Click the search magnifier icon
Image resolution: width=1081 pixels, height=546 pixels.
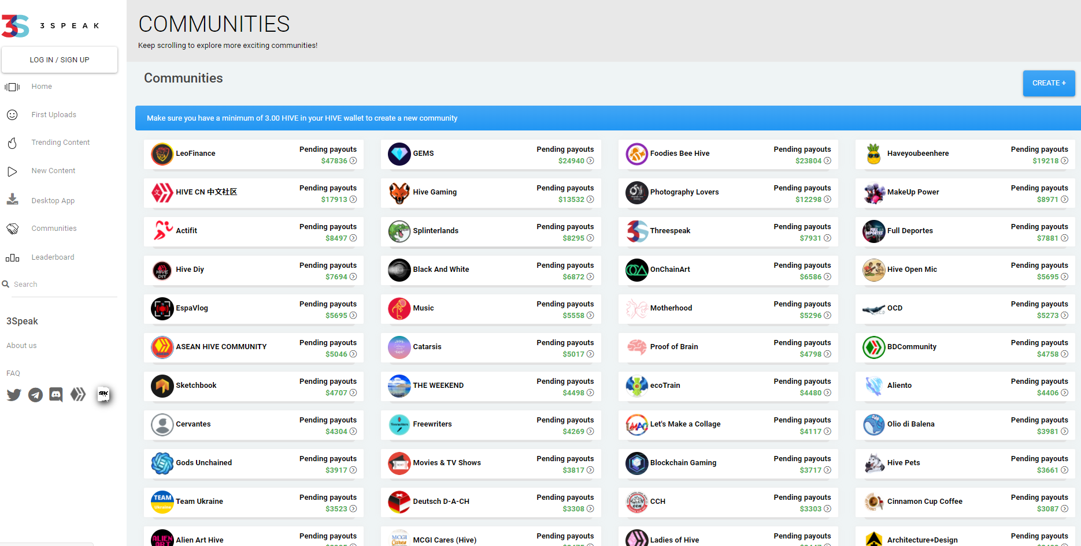point(6,284)
